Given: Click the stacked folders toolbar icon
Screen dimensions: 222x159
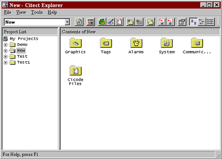Looking at the screenshot, I should [x=150, y=22].
